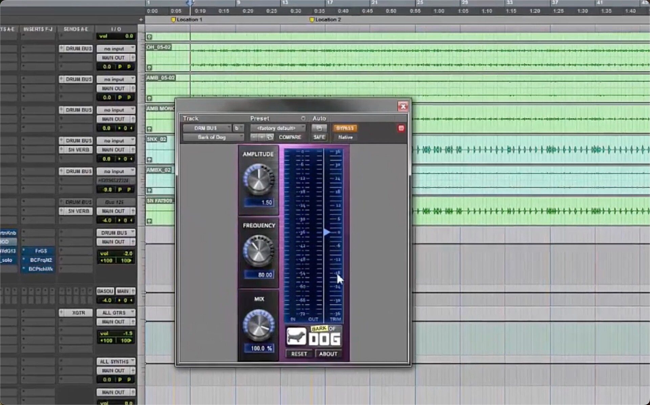Click MAIN OUT output window icon, AMB_05-02 row
Screen dimensions: 650x405
133,89
